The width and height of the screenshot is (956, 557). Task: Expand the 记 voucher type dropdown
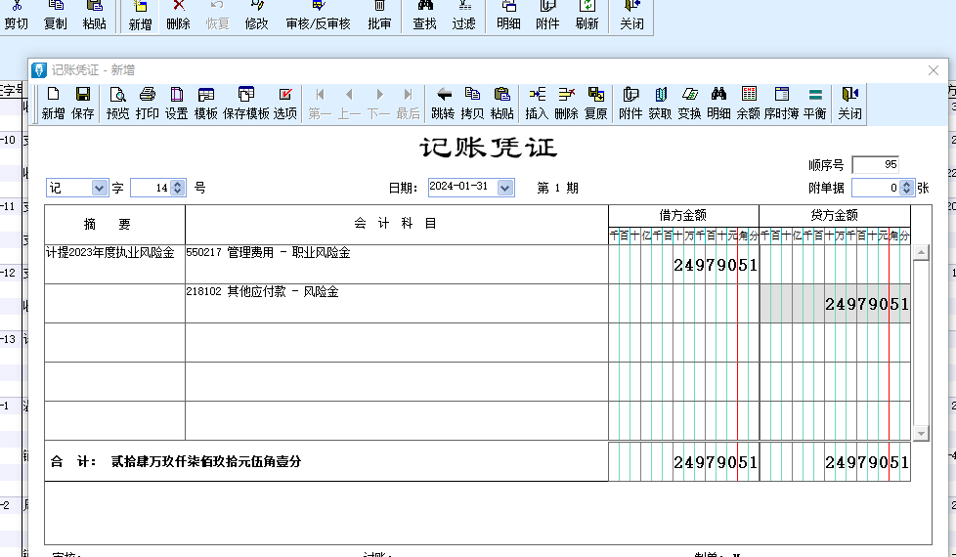pos(99,188)
